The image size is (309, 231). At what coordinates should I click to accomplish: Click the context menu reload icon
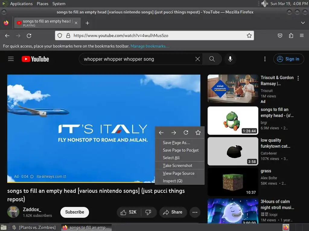click(186, 133)
